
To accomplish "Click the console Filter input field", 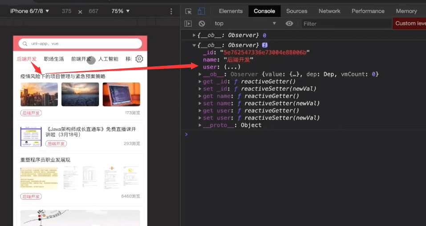I will [x=346, y=24].
